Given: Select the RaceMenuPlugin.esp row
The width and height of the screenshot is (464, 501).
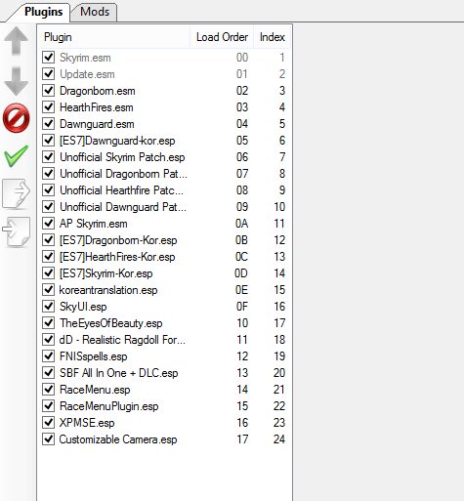Looking at the screenshot, I should pyautogui.click(x=164, y=406).
